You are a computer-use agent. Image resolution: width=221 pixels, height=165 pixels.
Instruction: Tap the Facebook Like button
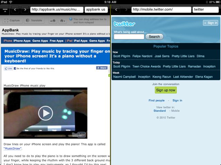coord(8,68)
